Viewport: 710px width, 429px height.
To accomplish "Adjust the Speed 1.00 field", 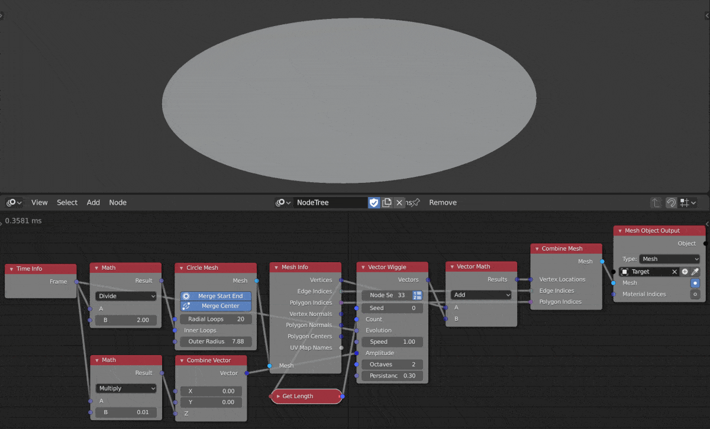I will pyautogui.click(x=392, y=341).
